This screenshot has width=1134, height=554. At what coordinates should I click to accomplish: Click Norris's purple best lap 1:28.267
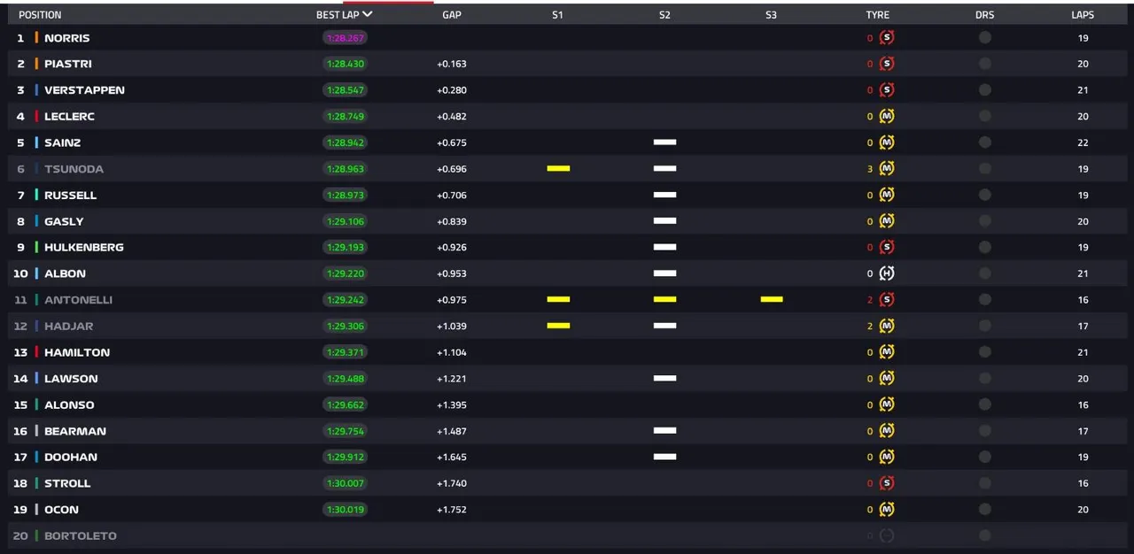[x=345, y=38]
